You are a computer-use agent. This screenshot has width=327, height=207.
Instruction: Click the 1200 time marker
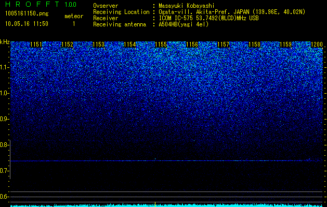[x=317, y=45]
